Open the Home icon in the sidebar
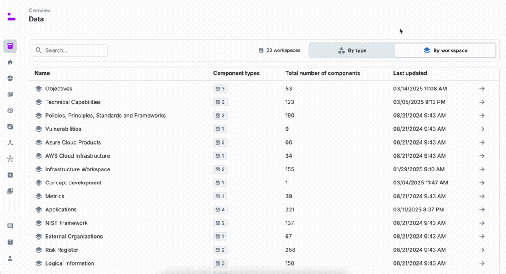 (10, 62)
